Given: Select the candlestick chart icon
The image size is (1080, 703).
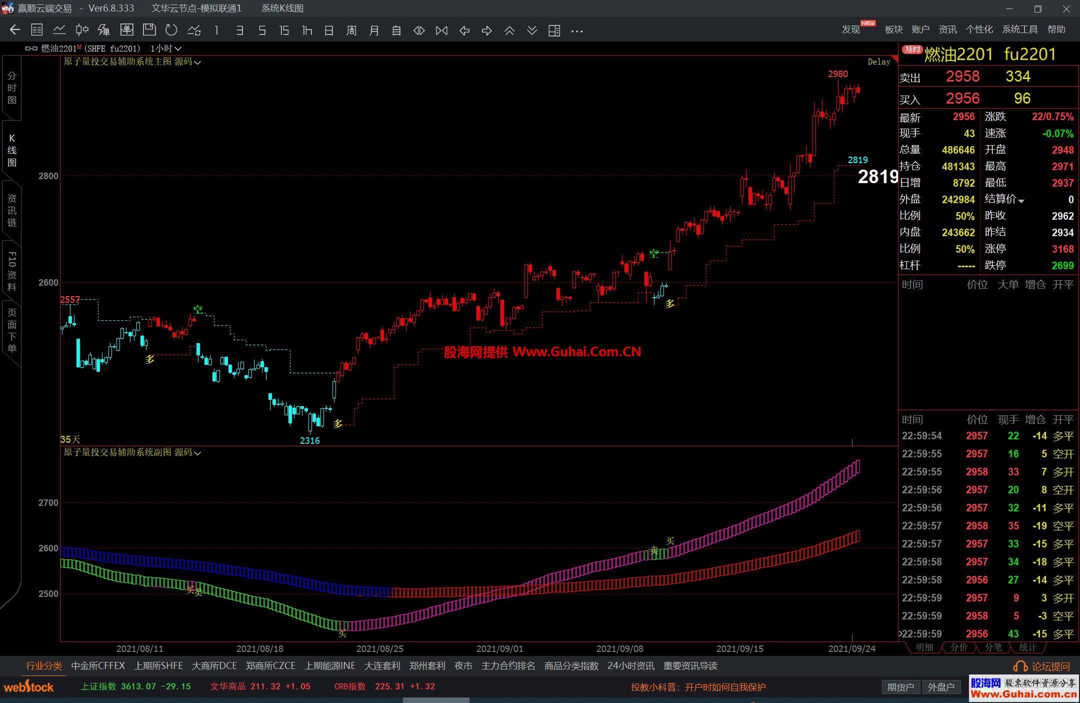Looking at the screenshot, I should point(82,31).
